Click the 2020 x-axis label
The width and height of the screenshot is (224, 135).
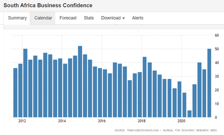(181, 121)
